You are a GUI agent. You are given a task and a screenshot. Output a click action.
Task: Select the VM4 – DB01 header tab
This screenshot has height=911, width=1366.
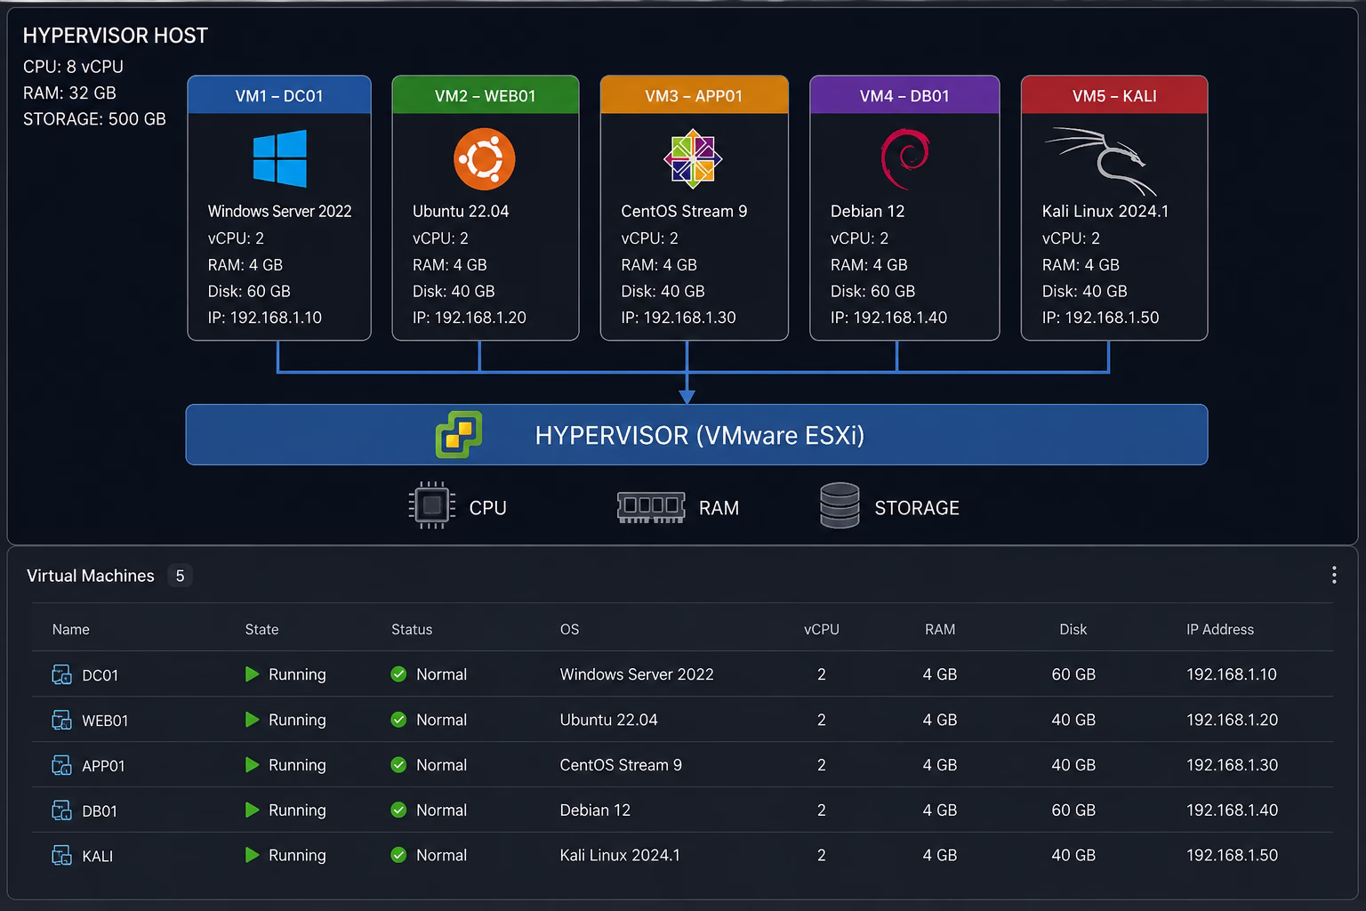tap(904, 95)
